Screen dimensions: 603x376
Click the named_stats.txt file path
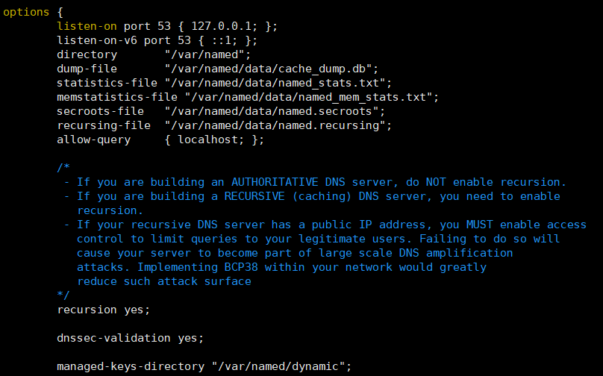(x=275, y=83)
